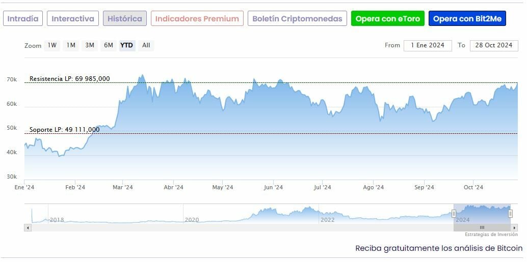The width and height of the screenshot is (527, 262).
Task: Click the From date field
Action: click(428, 45)
